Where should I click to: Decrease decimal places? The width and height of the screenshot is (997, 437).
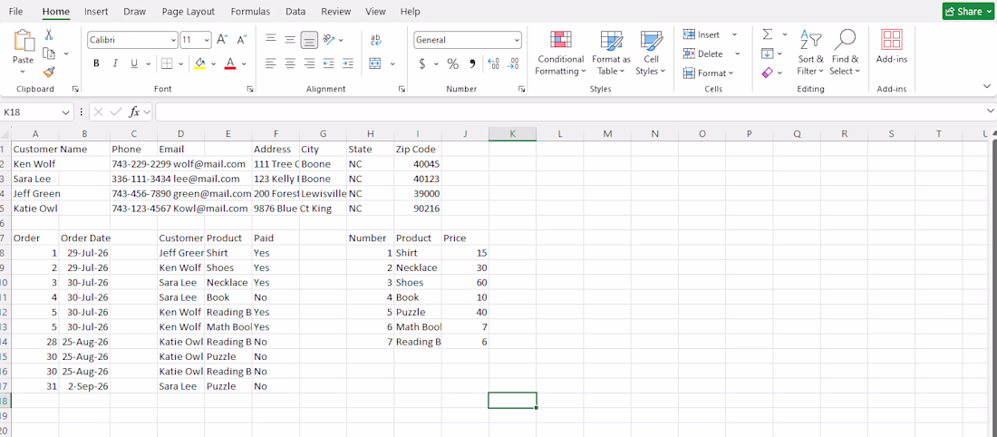(514, 63)
